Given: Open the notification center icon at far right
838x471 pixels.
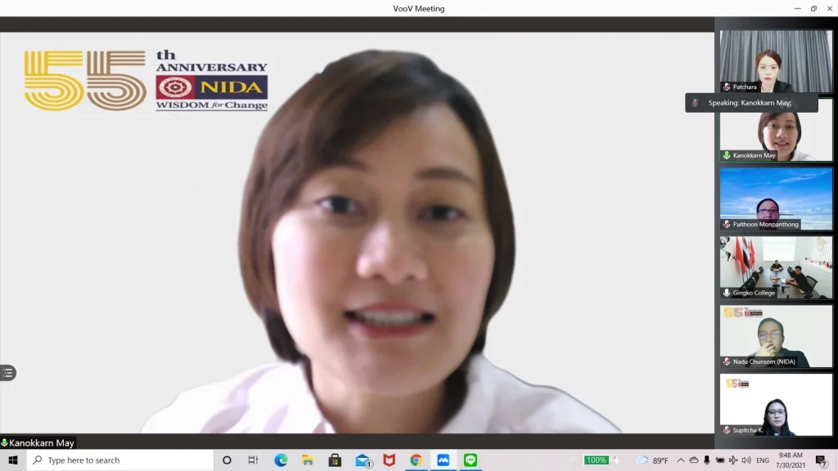Looking at the screenshot, I should tap(822, 460).
